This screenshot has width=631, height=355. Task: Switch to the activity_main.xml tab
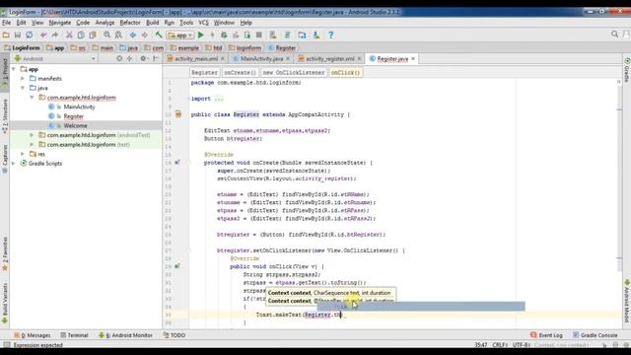pyautogui.click(x=195, y=59)
